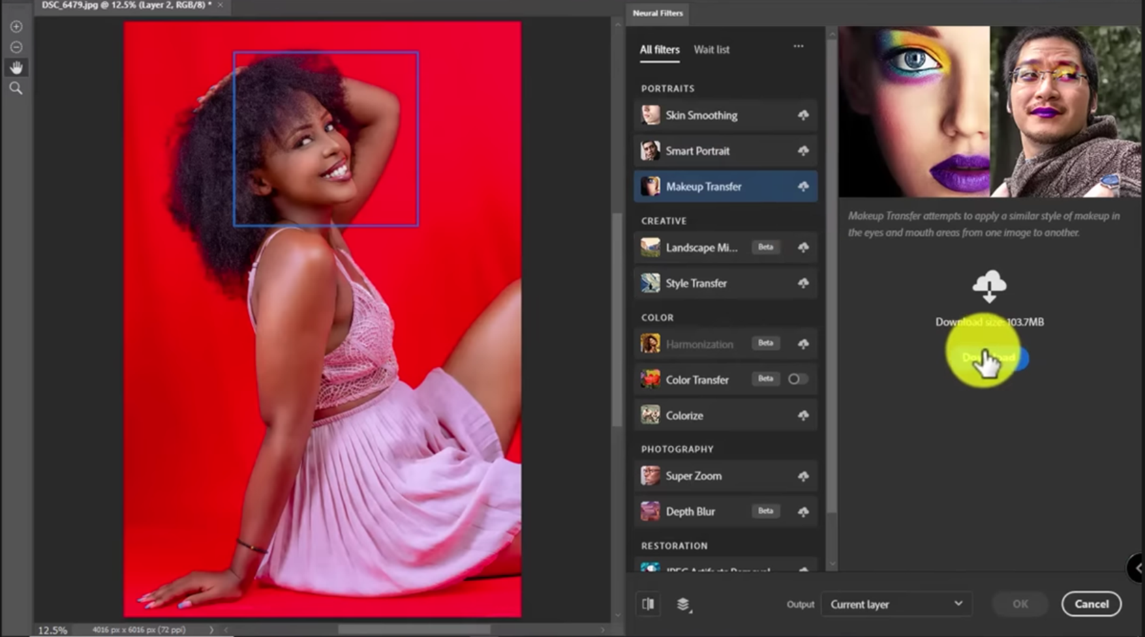Image resolution: width=1145 pixels, height=637 pixels.
Task: Click the makeup example preview image
Action: pyautogui.click(x=988, y=112)
